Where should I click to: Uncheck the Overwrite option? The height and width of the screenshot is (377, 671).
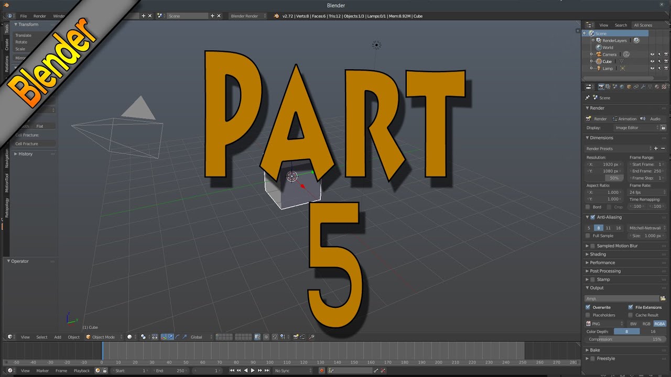click(588, 307)
